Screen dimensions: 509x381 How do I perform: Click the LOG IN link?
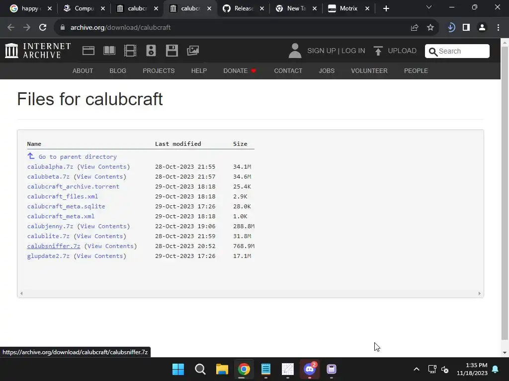pos(353,51)
